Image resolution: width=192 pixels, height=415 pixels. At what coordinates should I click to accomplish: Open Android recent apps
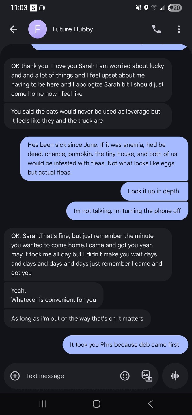pyautogui.click(x=43, y=404)
